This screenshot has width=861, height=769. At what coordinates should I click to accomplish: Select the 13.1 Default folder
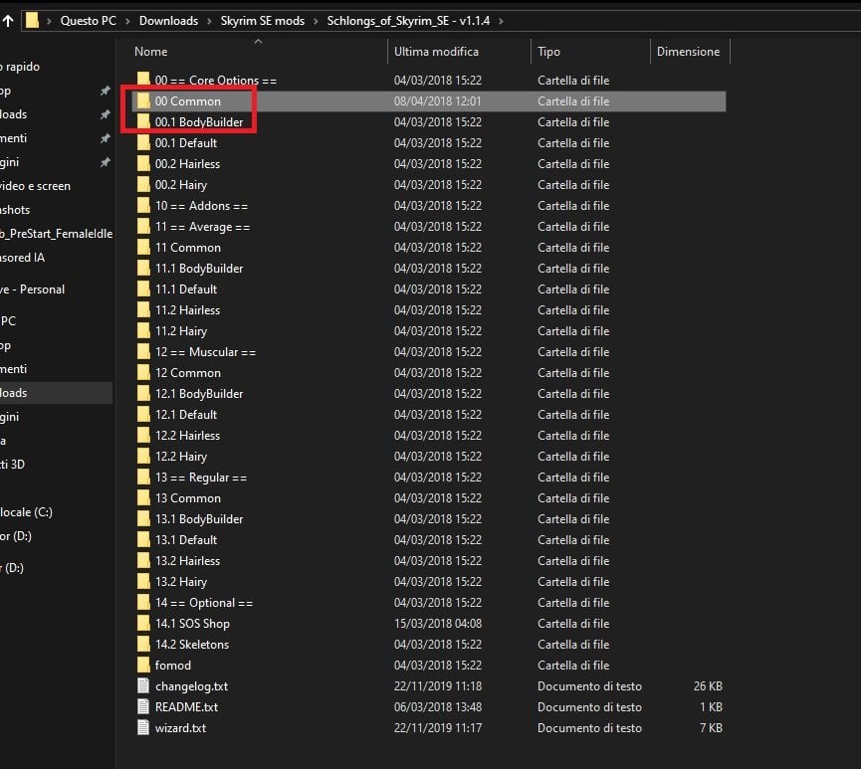click(x=185, y=539)
